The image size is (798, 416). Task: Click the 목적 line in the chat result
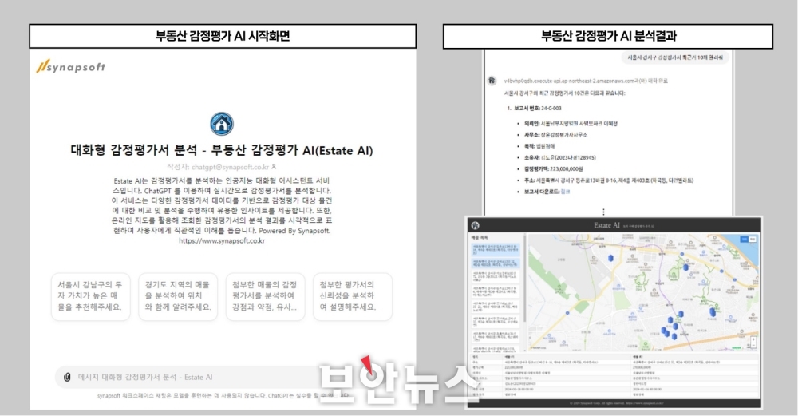click(x=539, y=145)
